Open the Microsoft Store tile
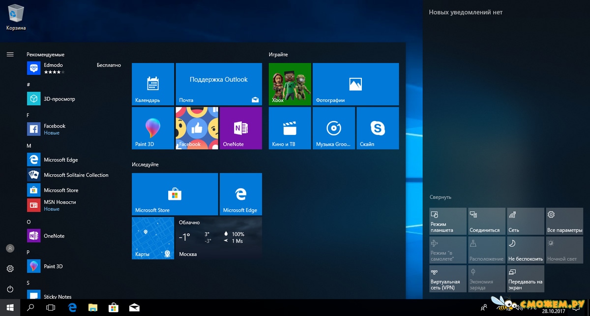590x316 pixels. point(175,194)
